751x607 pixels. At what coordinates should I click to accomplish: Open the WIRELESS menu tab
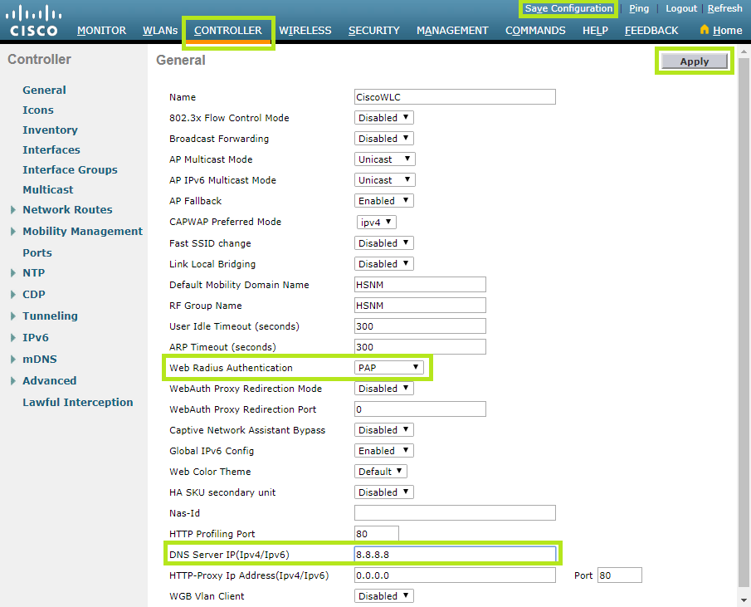point(305,31)
